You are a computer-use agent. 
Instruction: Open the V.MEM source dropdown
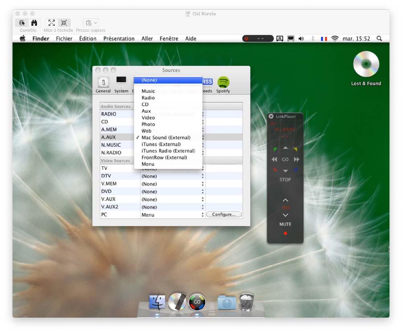(172, 184)
